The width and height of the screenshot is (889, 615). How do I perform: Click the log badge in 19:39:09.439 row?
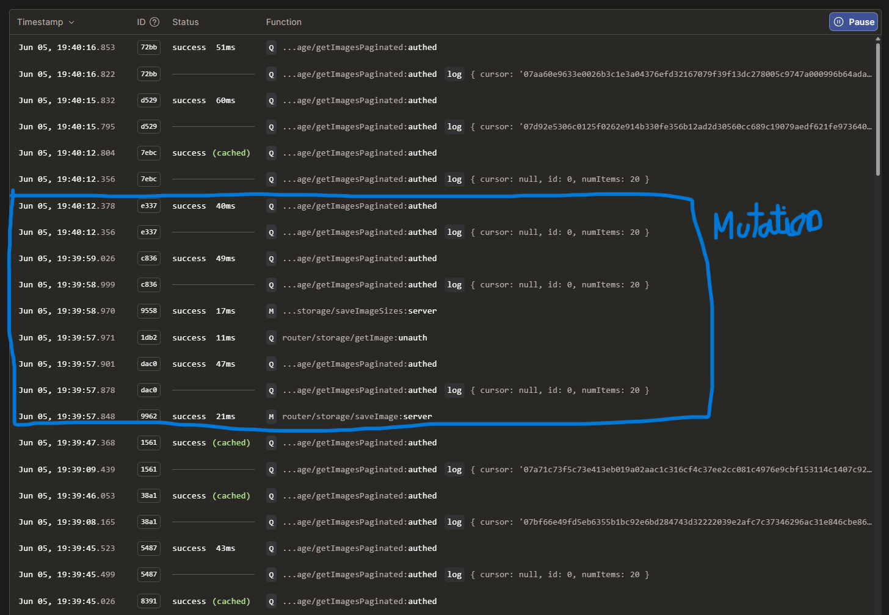[454, 470]
